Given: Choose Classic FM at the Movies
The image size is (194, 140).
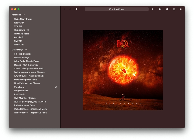Looking at the screenshot, I should tap(26, 65).
